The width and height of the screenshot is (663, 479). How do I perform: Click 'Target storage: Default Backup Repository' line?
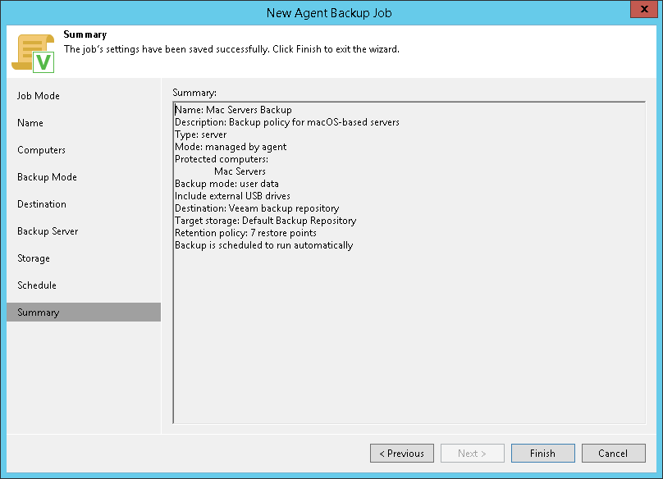click(x=266, y=221)
